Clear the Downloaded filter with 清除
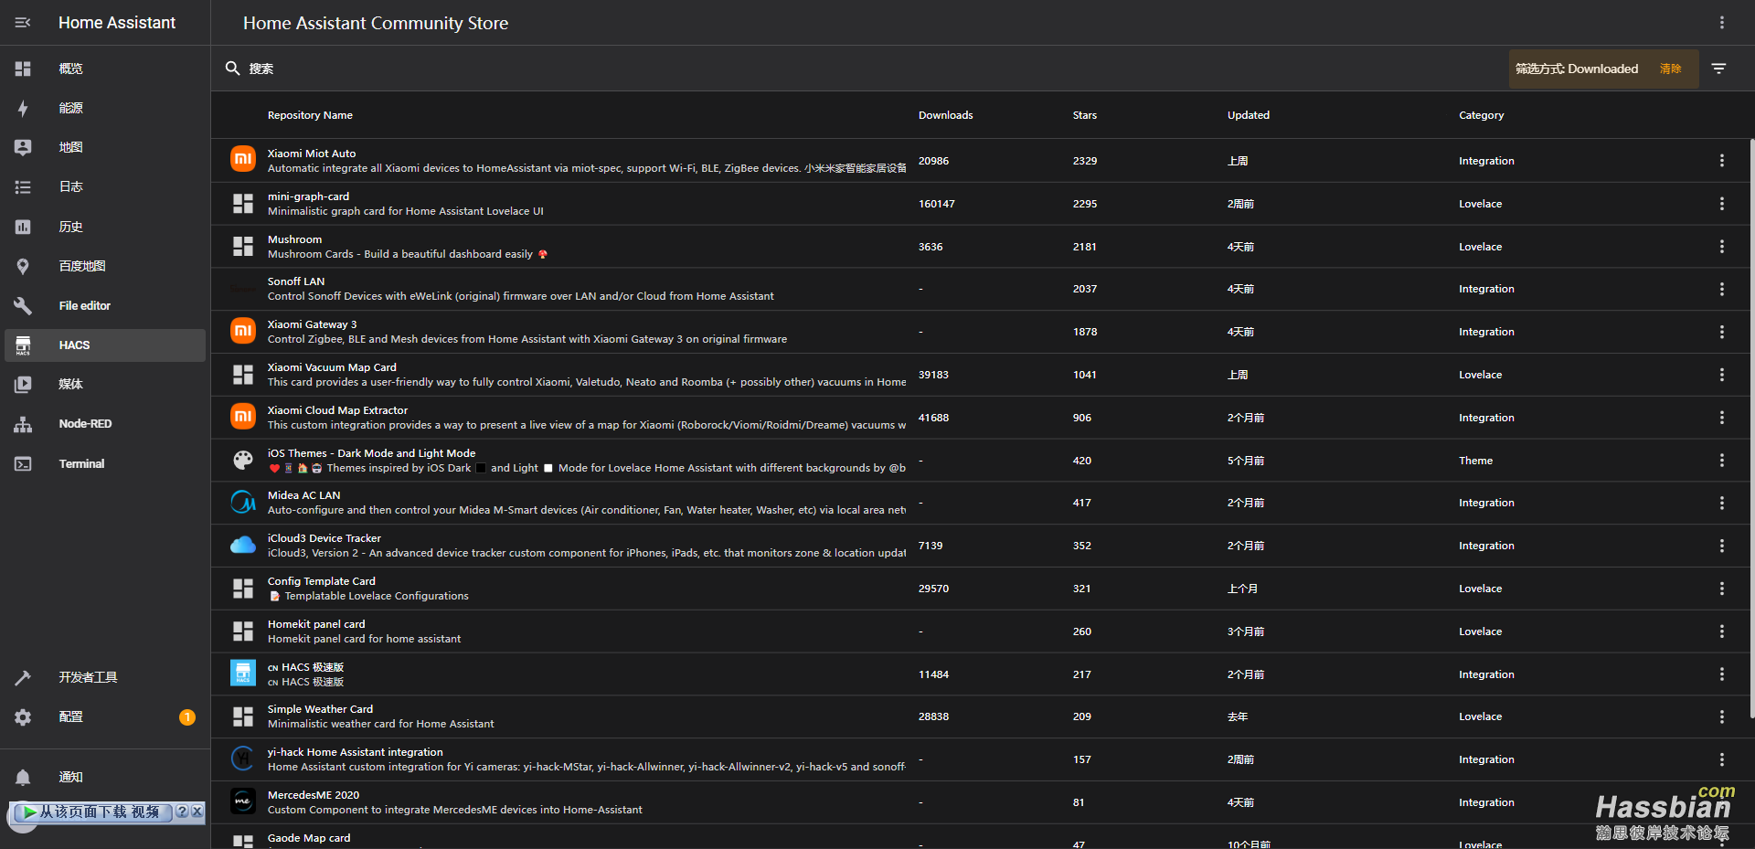The width and height of the screenshot is (1755, 849). click(1670, 69)
